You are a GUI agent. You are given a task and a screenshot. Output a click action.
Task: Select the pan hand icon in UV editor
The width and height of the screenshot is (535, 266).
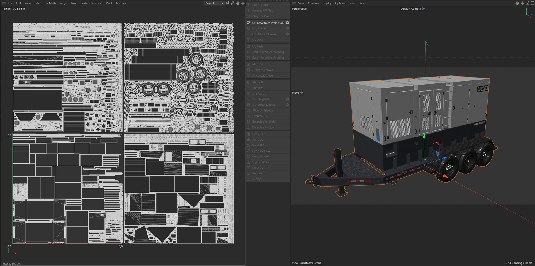(238, 3)
